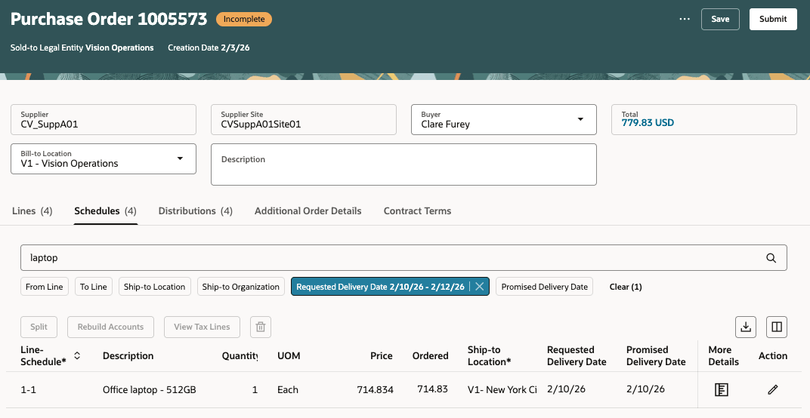
Task: Click the Ordered column header
Action: coord(431,355)
